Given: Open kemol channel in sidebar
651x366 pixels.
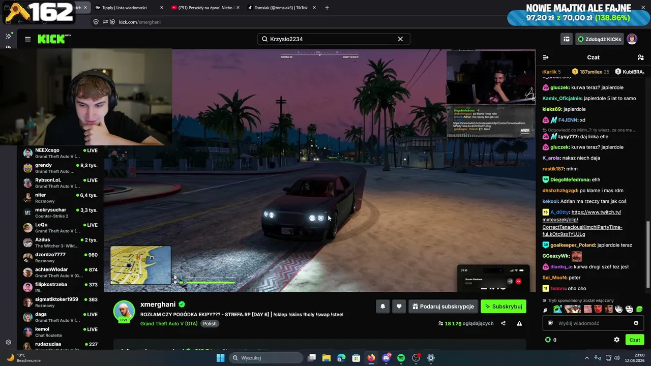Looking at the screenshot, I should pyautogui.click(x=61, y=332).
